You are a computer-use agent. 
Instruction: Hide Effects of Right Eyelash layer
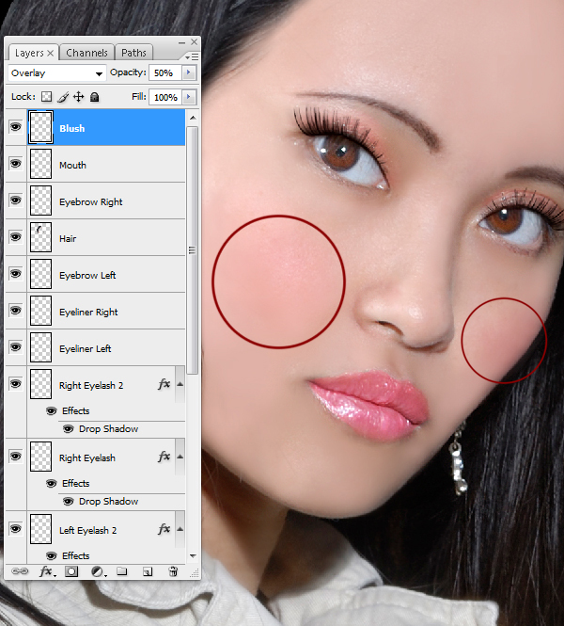(52, 484)
